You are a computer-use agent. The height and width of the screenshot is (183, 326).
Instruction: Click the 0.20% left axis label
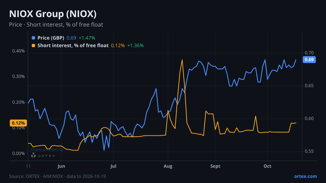[18, 102]
